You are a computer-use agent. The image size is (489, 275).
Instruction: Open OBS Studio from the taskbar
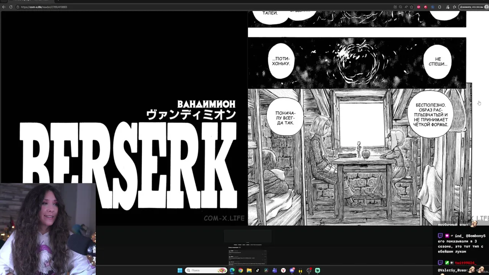309,270
